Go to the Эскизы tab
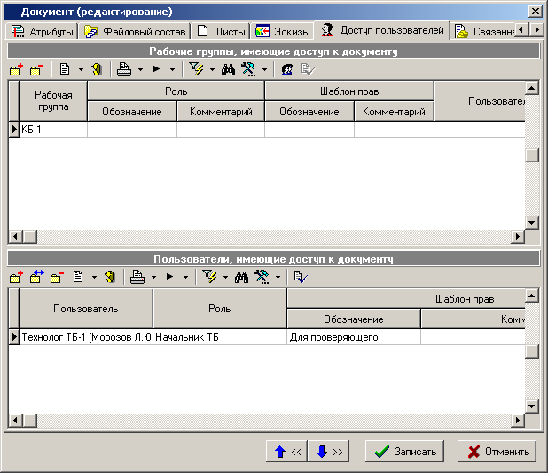548x473 pixels. 282,32
